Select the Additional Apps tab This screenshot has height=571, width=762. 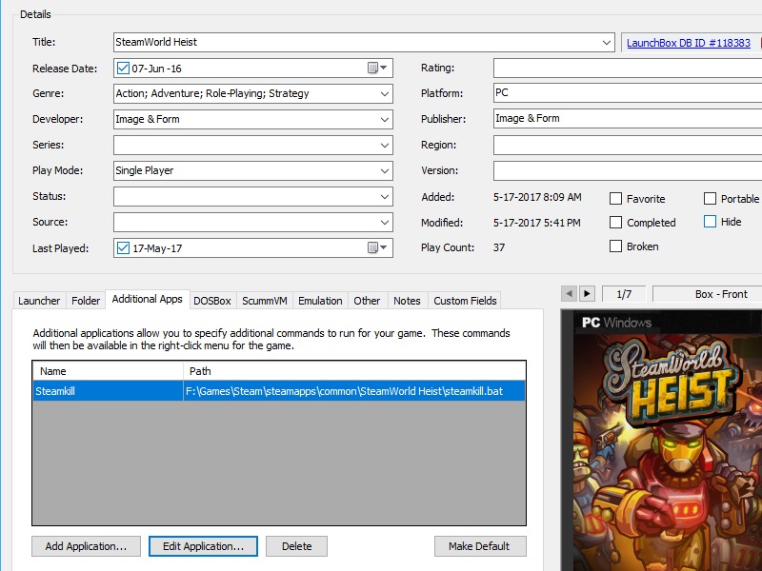point(148,299)
